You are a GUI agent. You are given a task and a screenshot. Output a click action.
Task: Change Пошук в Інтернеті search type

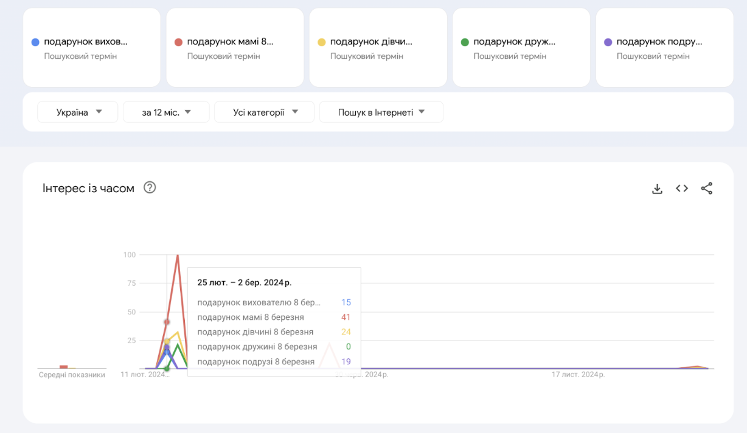pyautogui.click(x=381, y=112)
